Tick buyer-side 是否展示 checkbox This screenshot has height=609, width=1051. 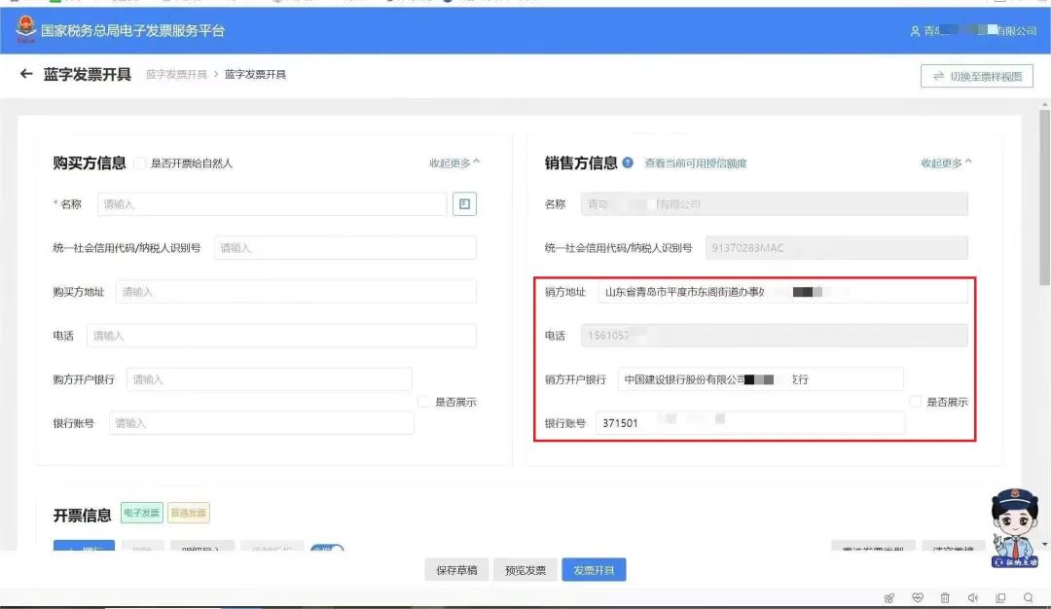tap(423, 402)
